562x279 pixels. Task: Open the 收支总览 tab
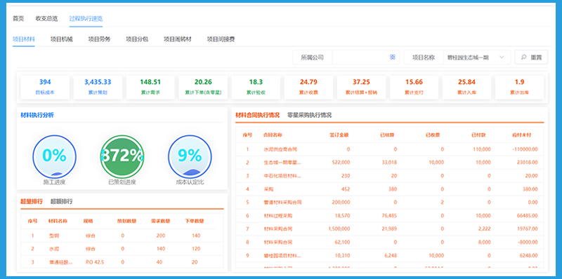tap(46, 19)
